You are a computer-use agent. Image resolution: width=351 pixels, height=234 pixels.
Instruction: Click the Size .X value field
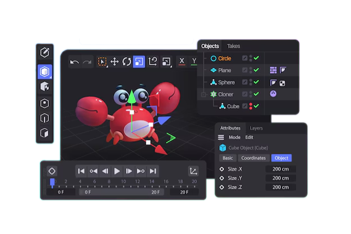(x=281, y=169)
